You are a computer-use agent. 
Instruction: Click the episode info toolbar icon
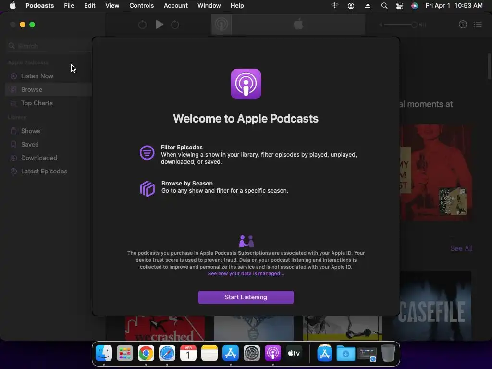(x=463, y=25)
